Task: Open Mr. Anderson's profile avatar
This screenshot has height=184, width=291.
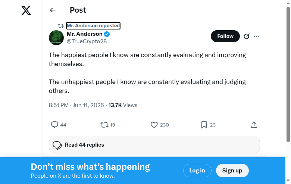Action: pyautogui.click(x=56, y=38)
